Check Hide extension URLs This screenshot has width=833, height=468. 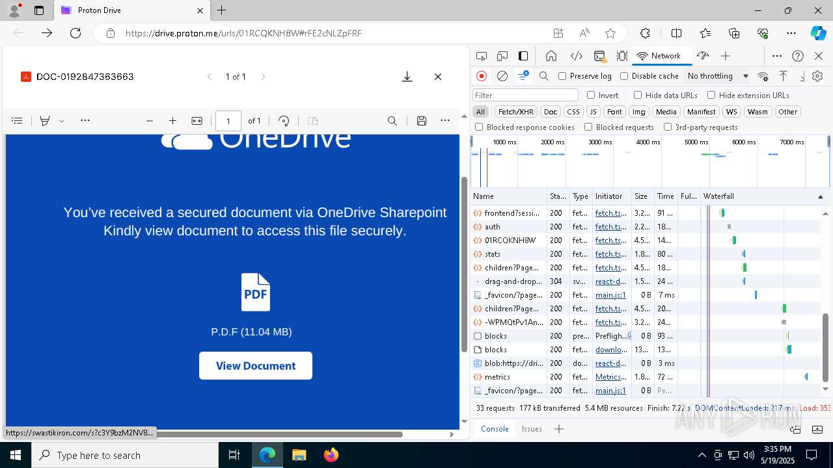pos(748,95)
